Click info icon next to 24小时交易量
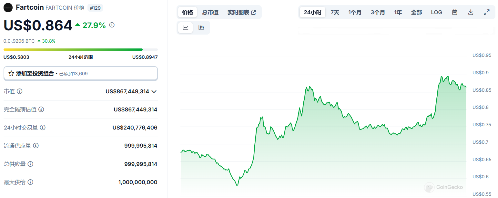Viewport: 498px width, 198px height. (43, 128)
